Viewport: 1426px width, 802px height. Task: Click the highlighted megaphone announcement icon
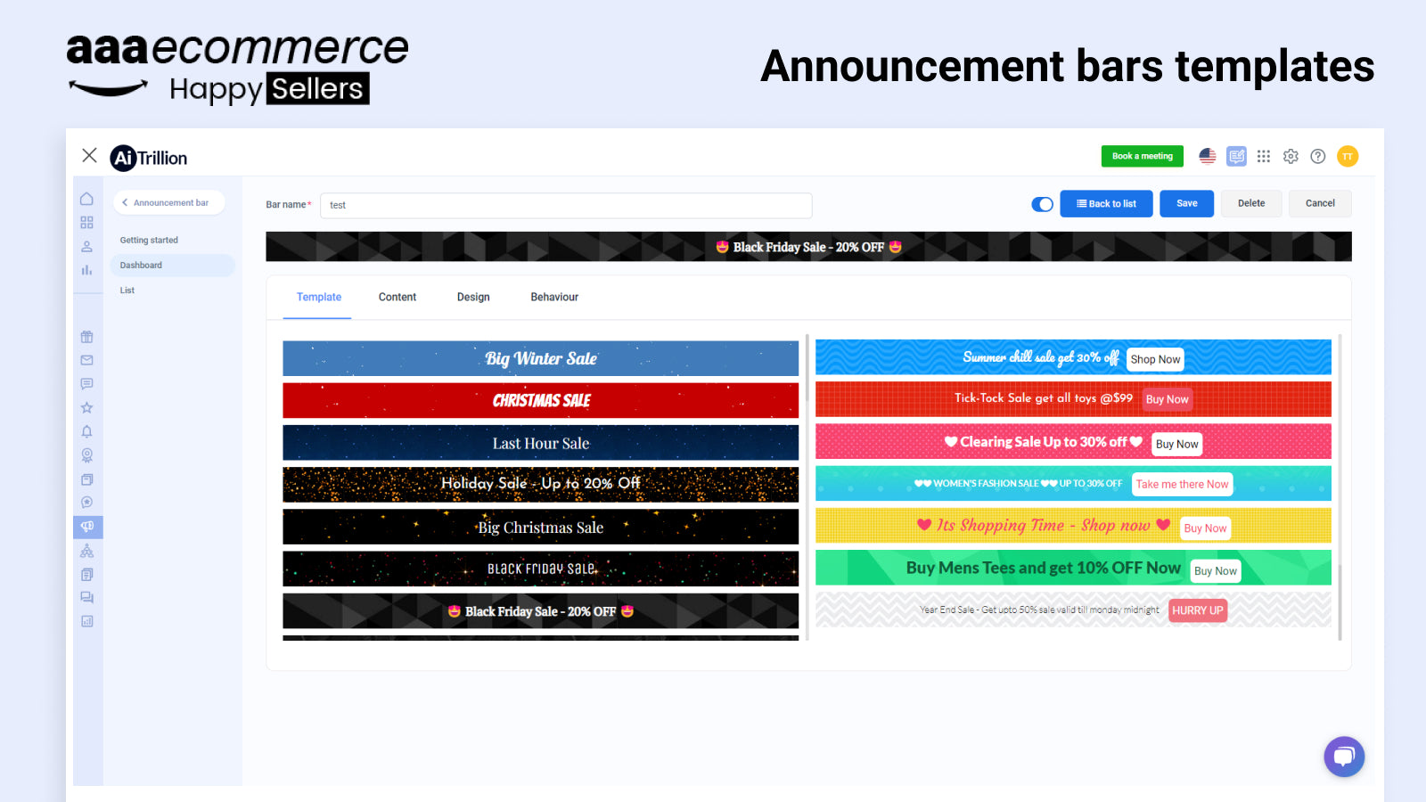(86, 527)
